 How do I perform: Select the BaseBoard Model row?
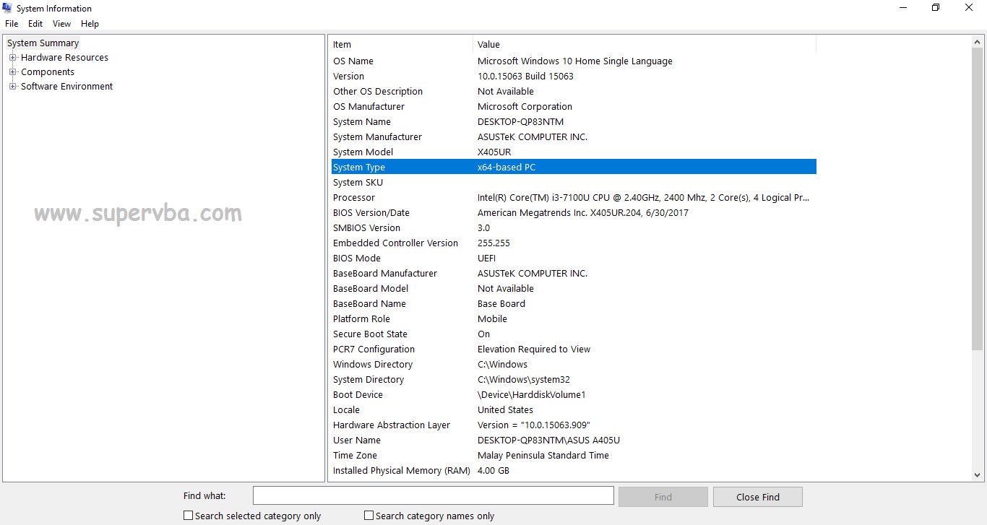tap(574, 289)
